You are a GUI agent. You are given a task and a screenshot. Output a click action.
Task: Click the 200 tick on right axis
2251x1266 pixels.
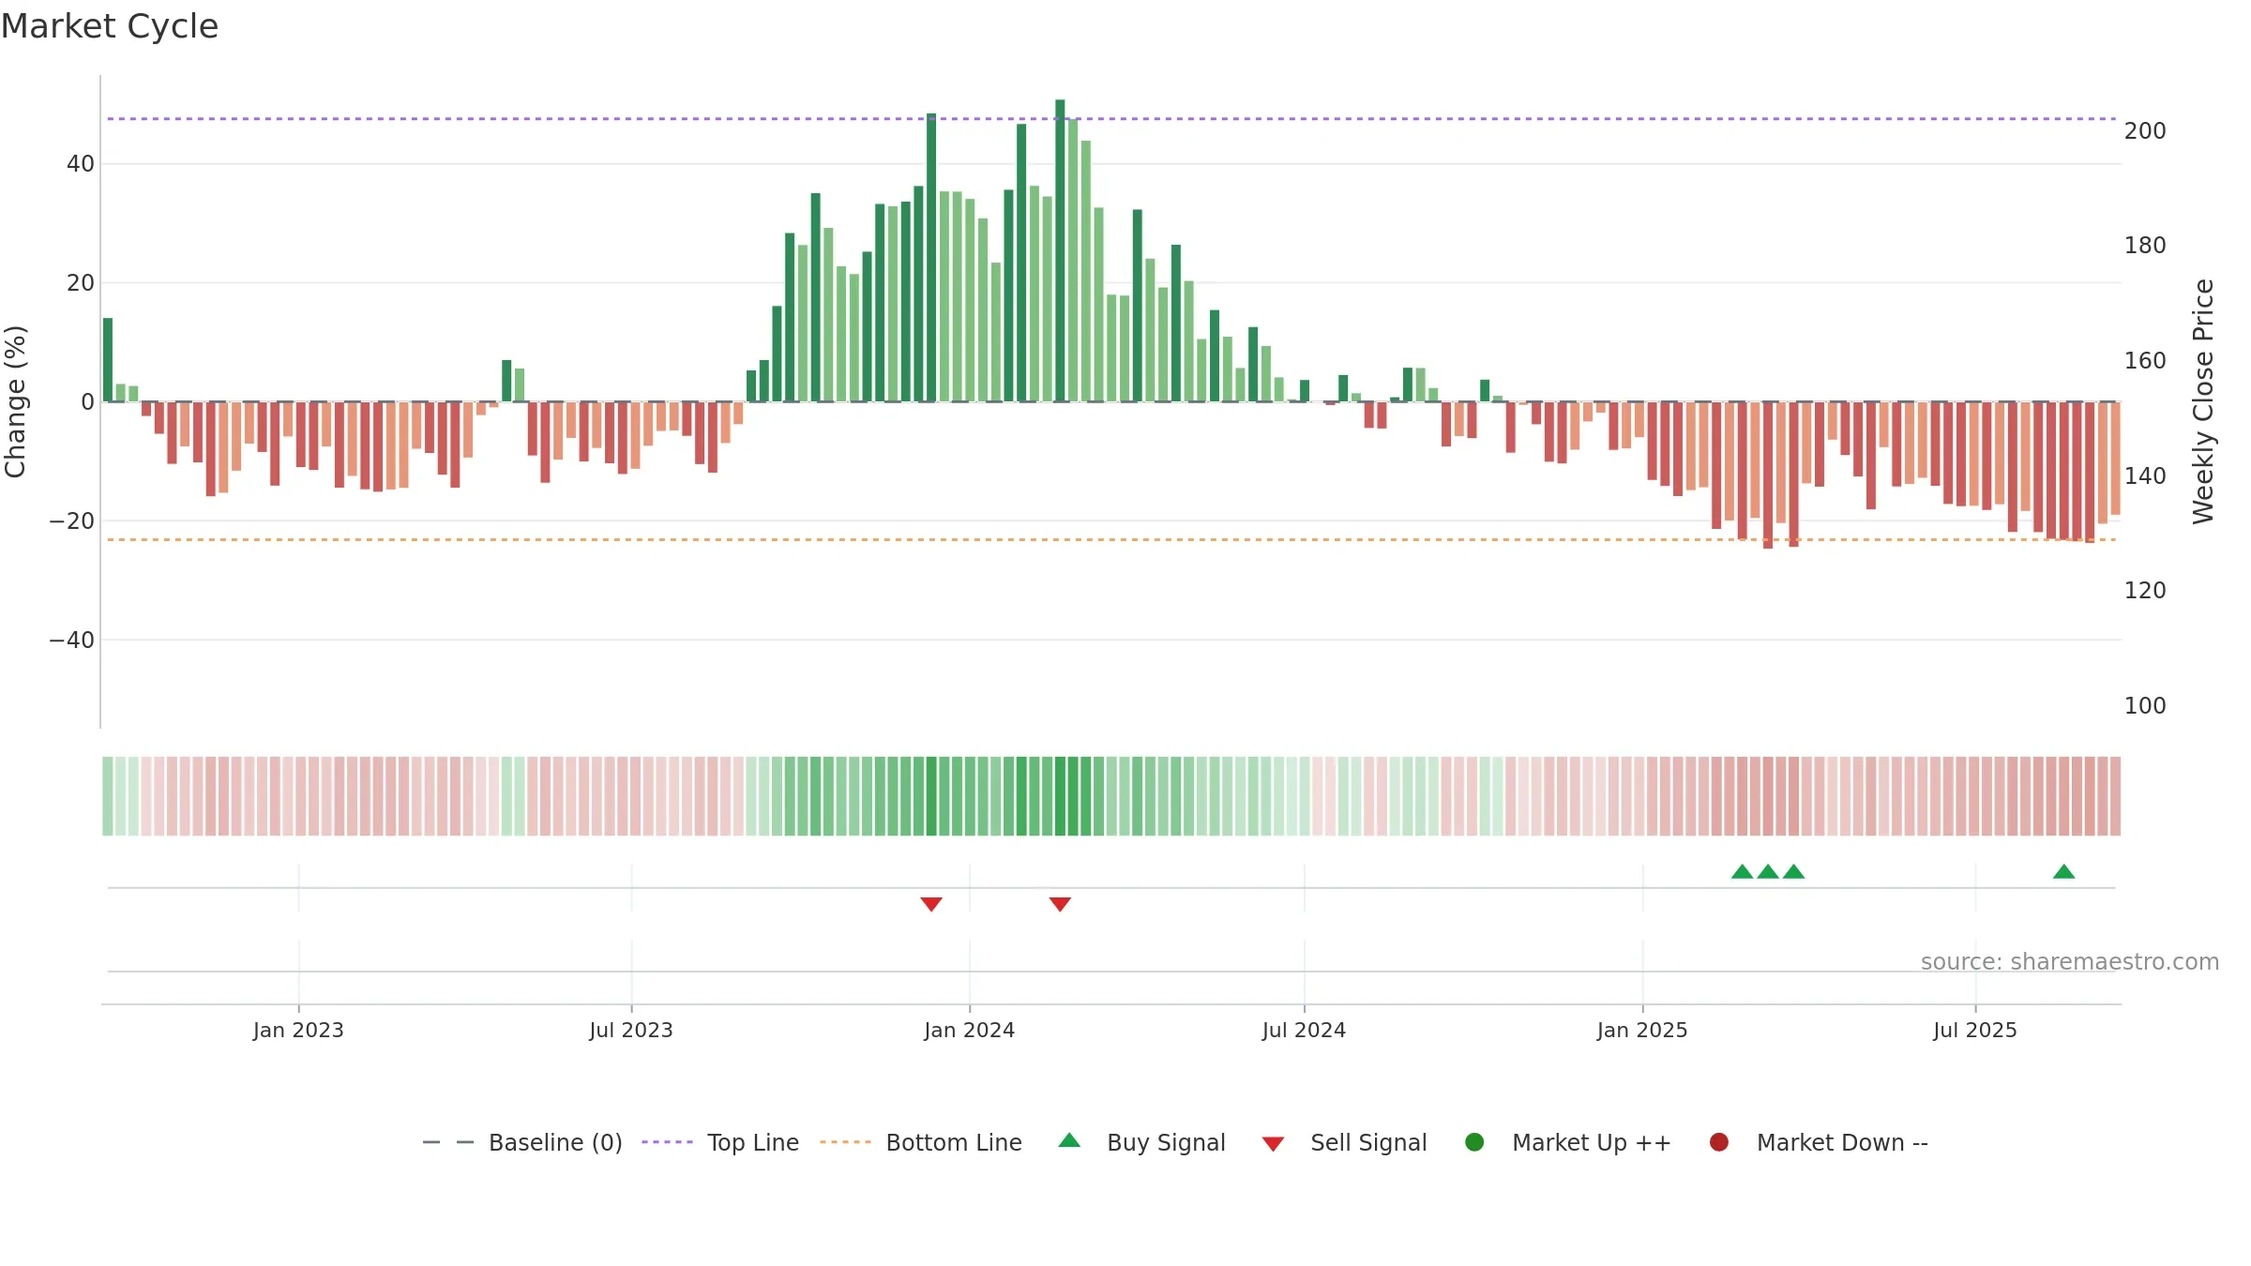[2145, 131]
